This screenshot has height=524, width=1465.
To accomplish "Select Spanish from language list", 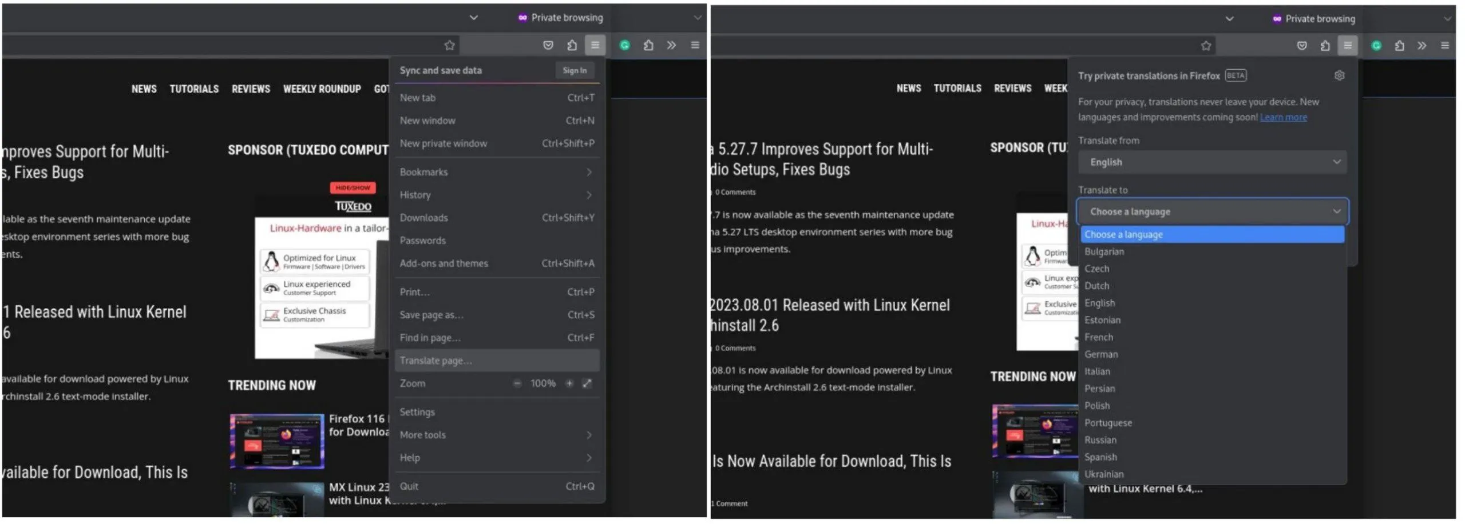I will click(x=1212, y=457).
